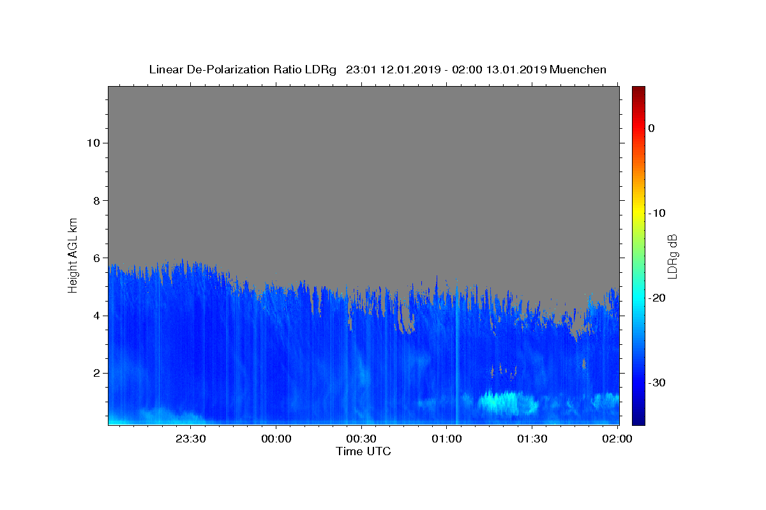Click the Height AGL km axis title

pyautogui.click(x=73, y=255)
